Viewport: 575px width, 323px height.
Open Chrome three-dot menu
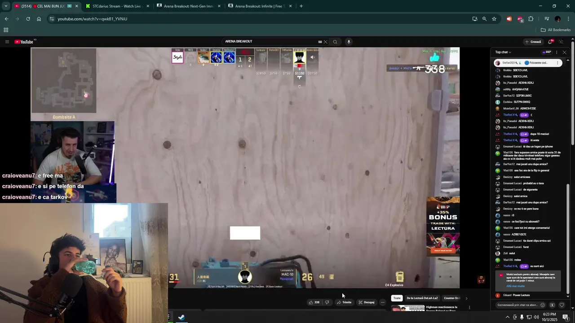point(569,19)
